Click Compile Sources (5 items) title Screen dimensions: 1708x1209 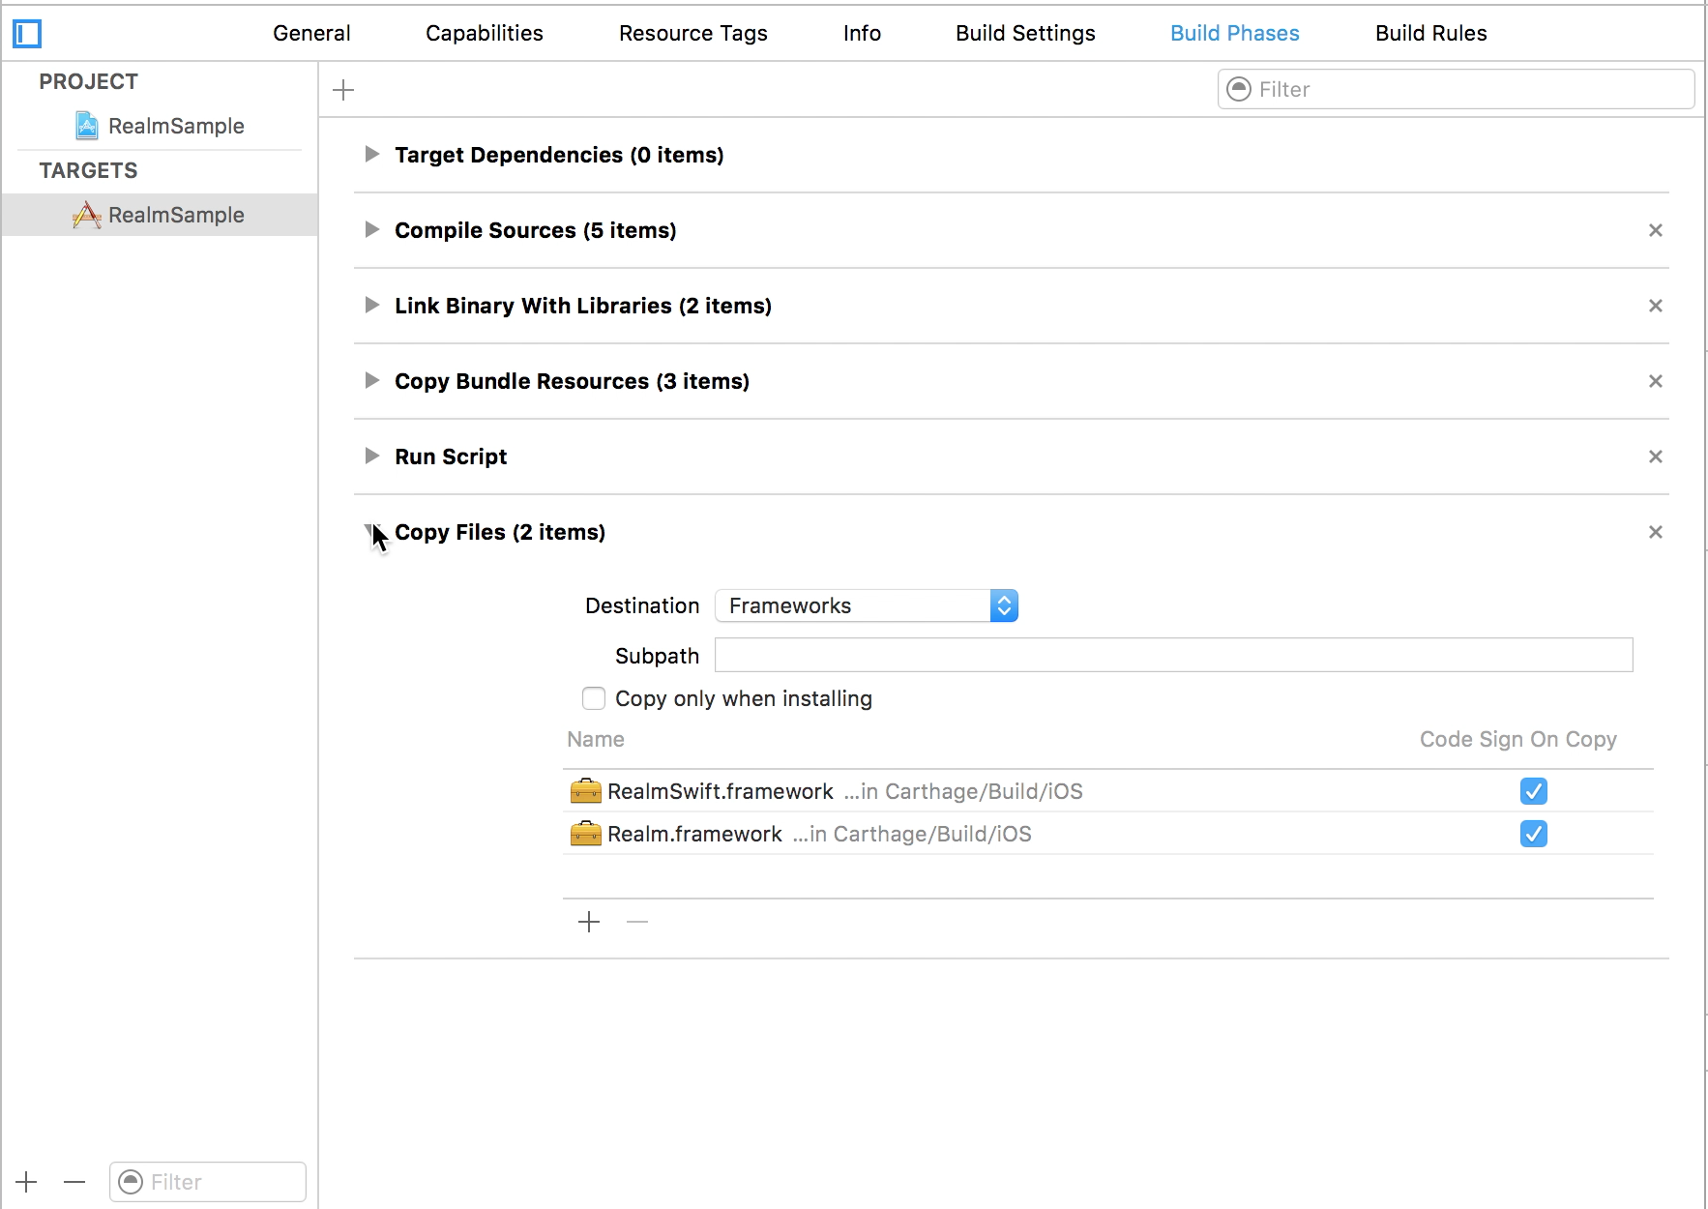pos(536,230)
